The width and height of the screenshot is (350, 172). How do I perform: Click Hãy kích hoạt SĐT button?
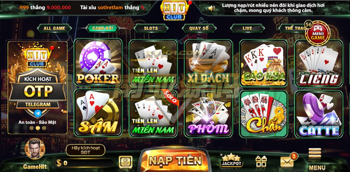(x=85, y=150)
